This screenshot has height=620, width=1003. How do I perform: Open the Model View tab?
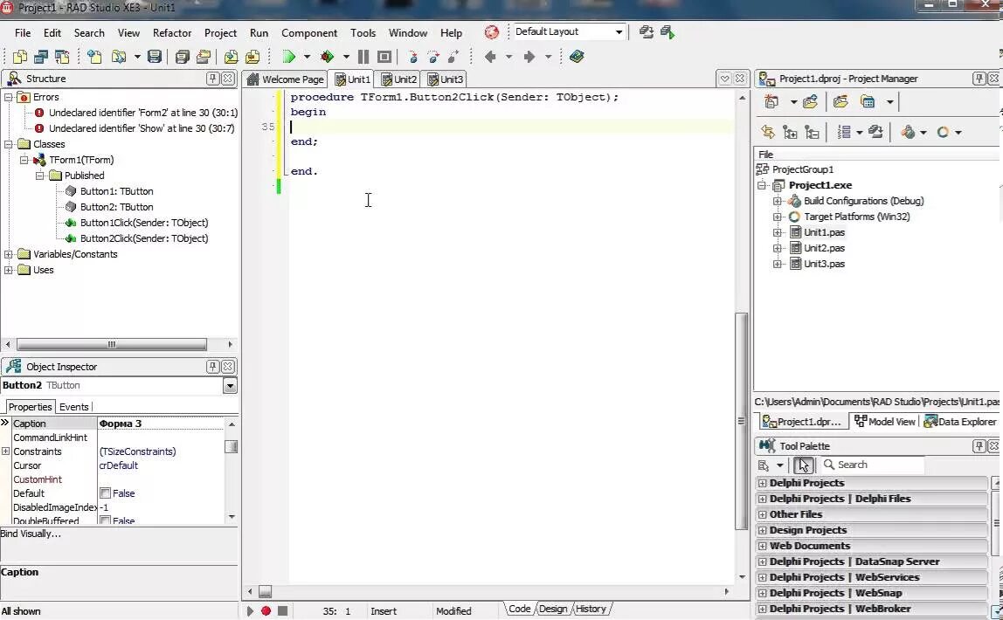pos(885,422)
